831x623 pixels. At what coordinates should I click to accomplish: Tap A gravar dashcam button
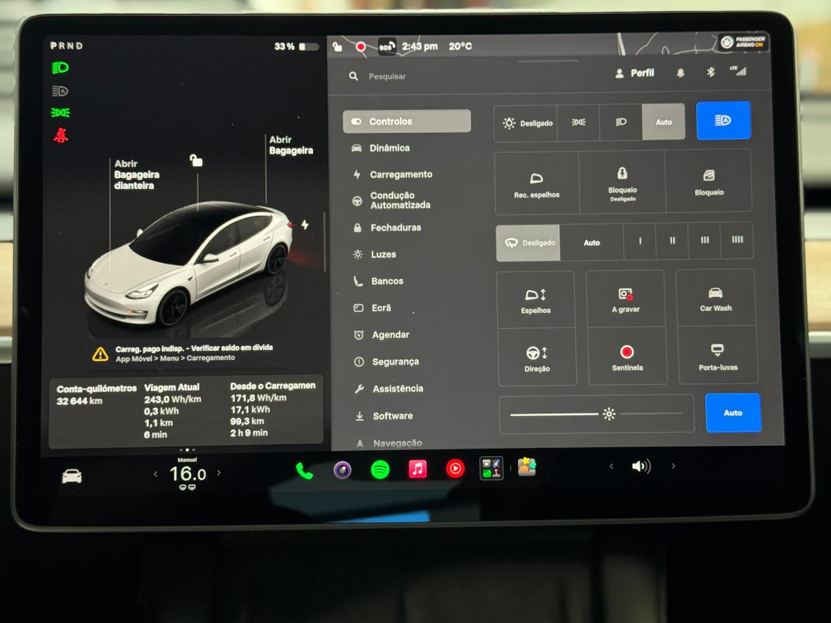[625, 300]
